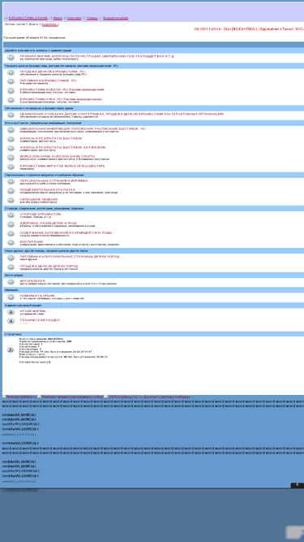Viewport: 304px width, 542px height.
Task: Open ПРОДАЖА ЩЕНКОВ ДРУГИХ ПОРОД forum
Action: [x=49, y=266]
